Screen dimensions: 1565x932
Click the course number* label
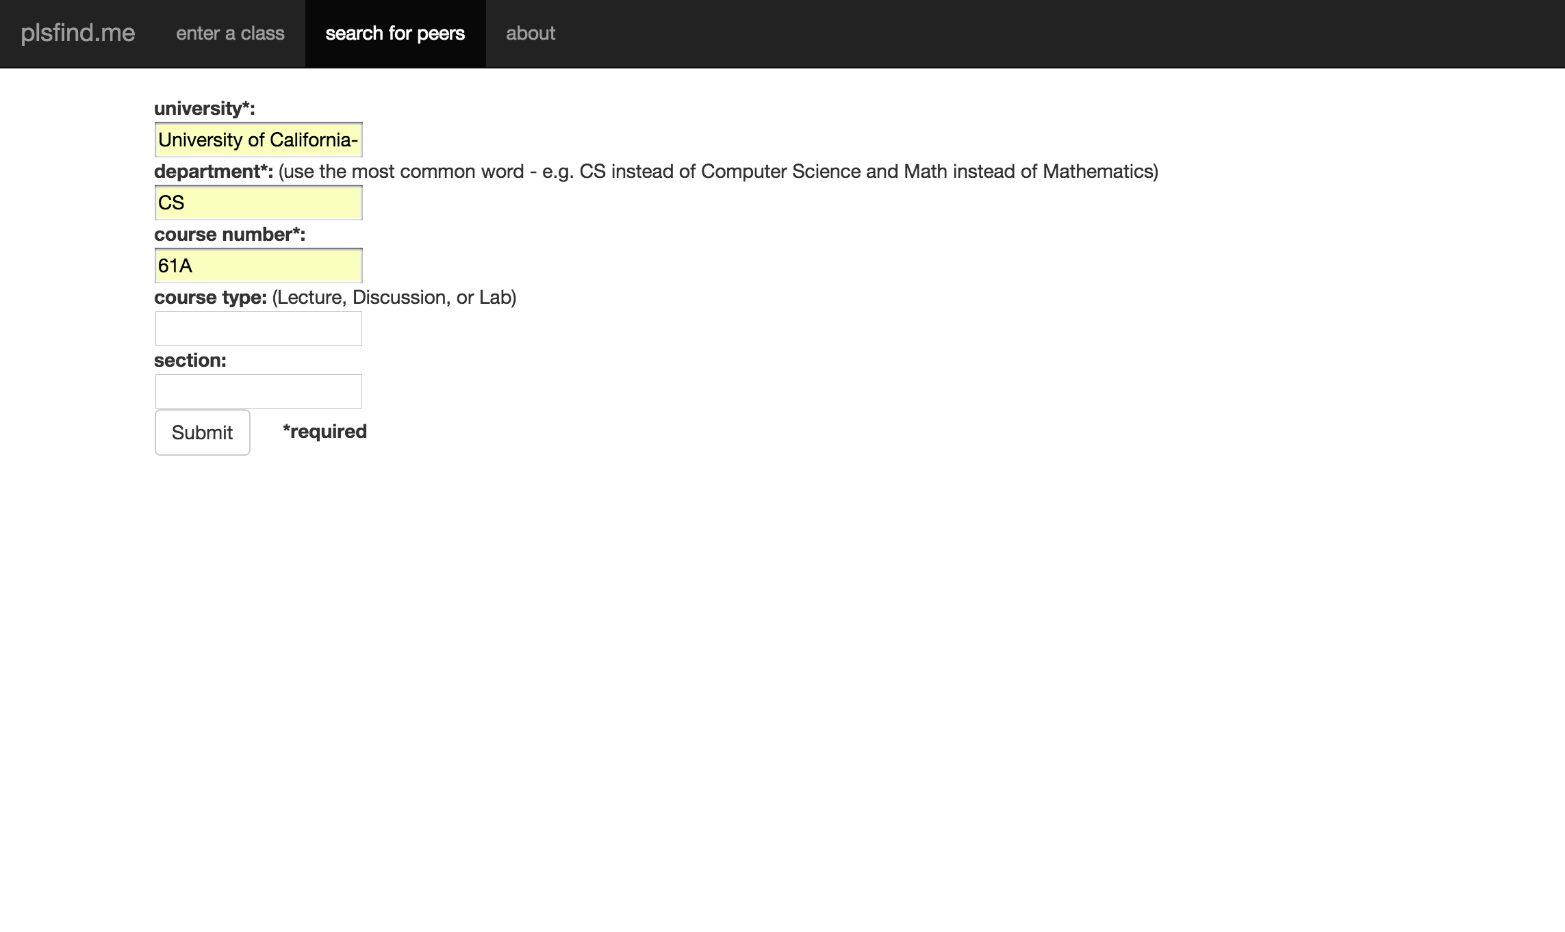pyautogui.click(x=229, y=235)
